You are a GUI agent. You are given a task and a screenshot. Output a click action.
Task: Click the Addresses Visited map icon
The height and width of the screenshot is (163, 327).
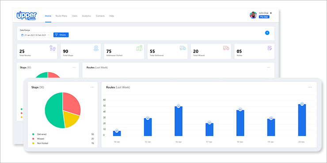[x=139, y=48]
